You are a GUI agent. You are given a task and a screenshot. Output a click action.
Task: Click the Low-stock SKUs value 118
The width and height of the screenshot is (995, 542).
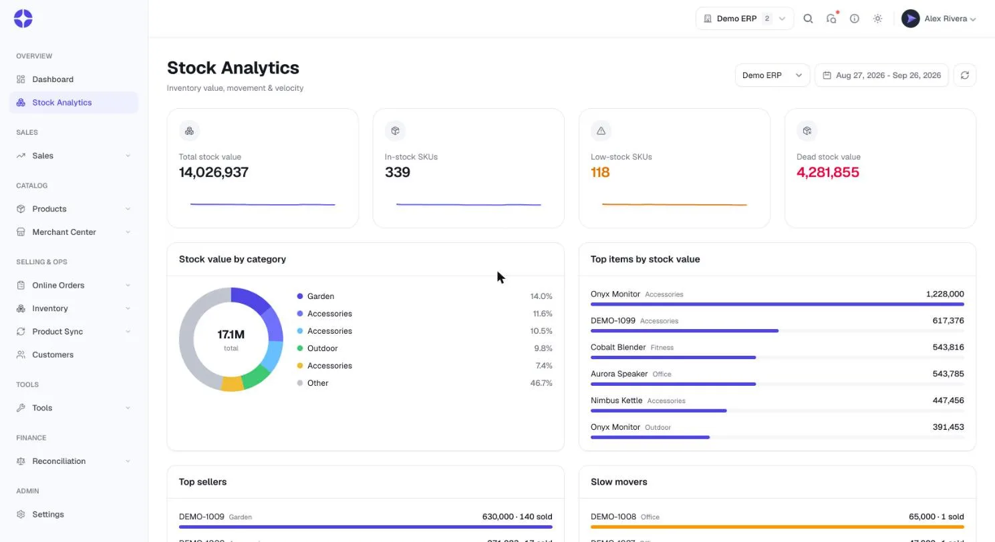[x=600, y=172]
